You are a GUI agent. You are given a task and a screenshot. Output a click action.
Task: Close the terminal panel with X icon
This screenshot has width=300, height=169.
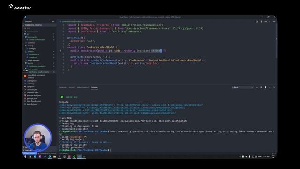pos(274,87)
